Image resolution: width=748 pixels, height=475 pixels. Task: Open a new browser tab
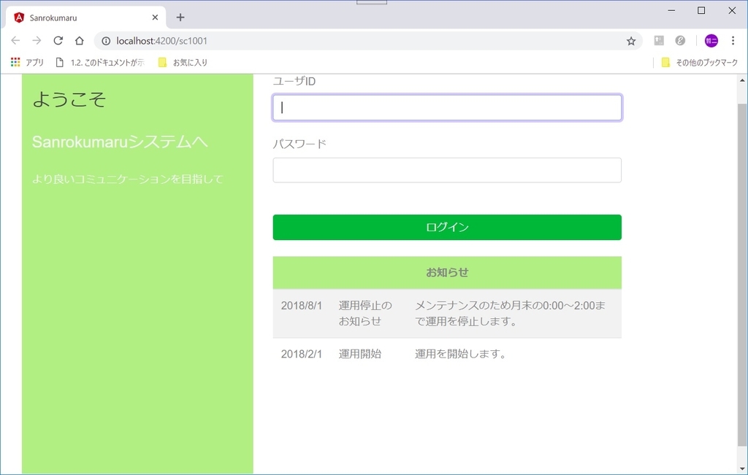coord(180,16)
